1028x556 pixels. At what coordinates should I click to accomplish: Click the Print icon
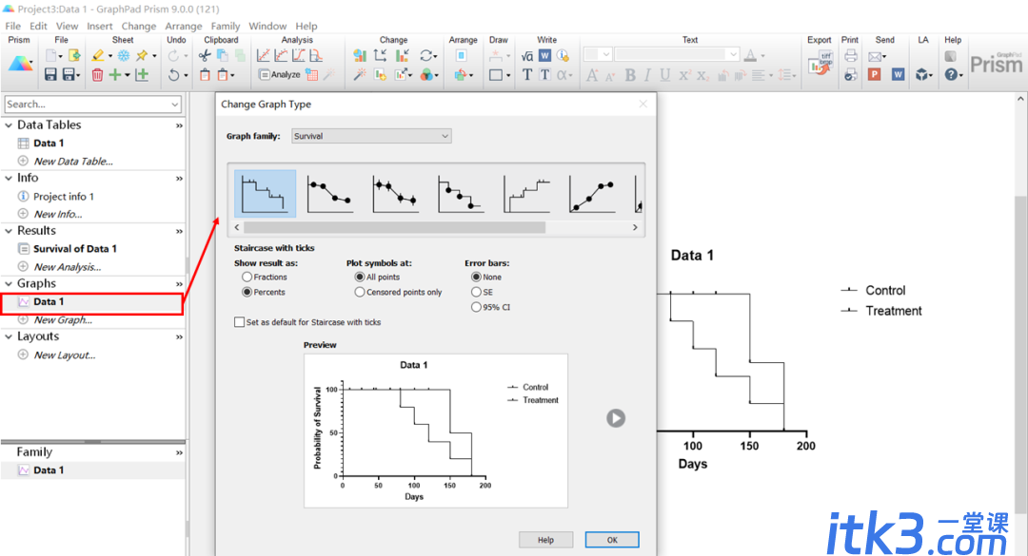(x=850, y=56)
